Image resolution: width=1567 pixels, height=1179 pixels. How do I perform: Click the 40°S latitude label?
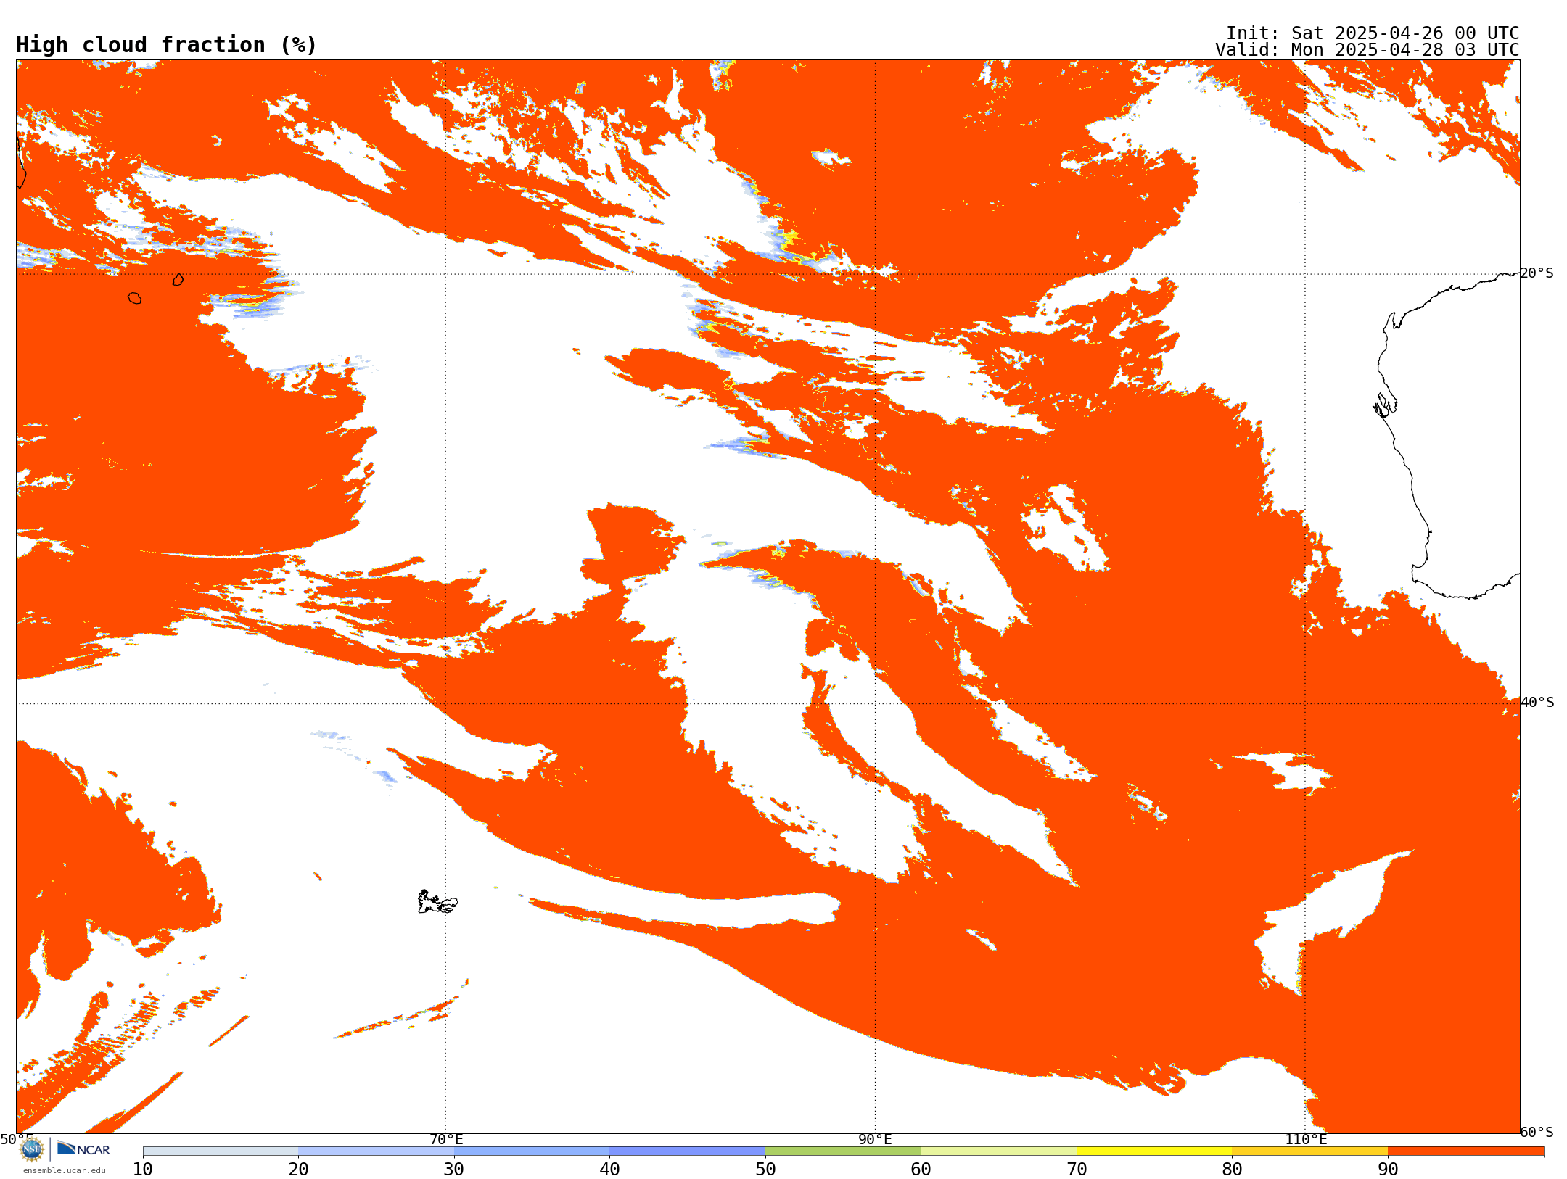[x=1537, y=703]
